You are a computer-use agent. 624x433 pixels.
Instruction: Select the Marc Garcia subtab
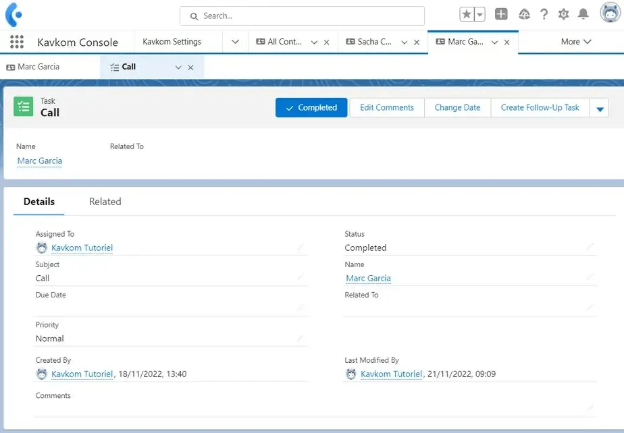[38, 67]
